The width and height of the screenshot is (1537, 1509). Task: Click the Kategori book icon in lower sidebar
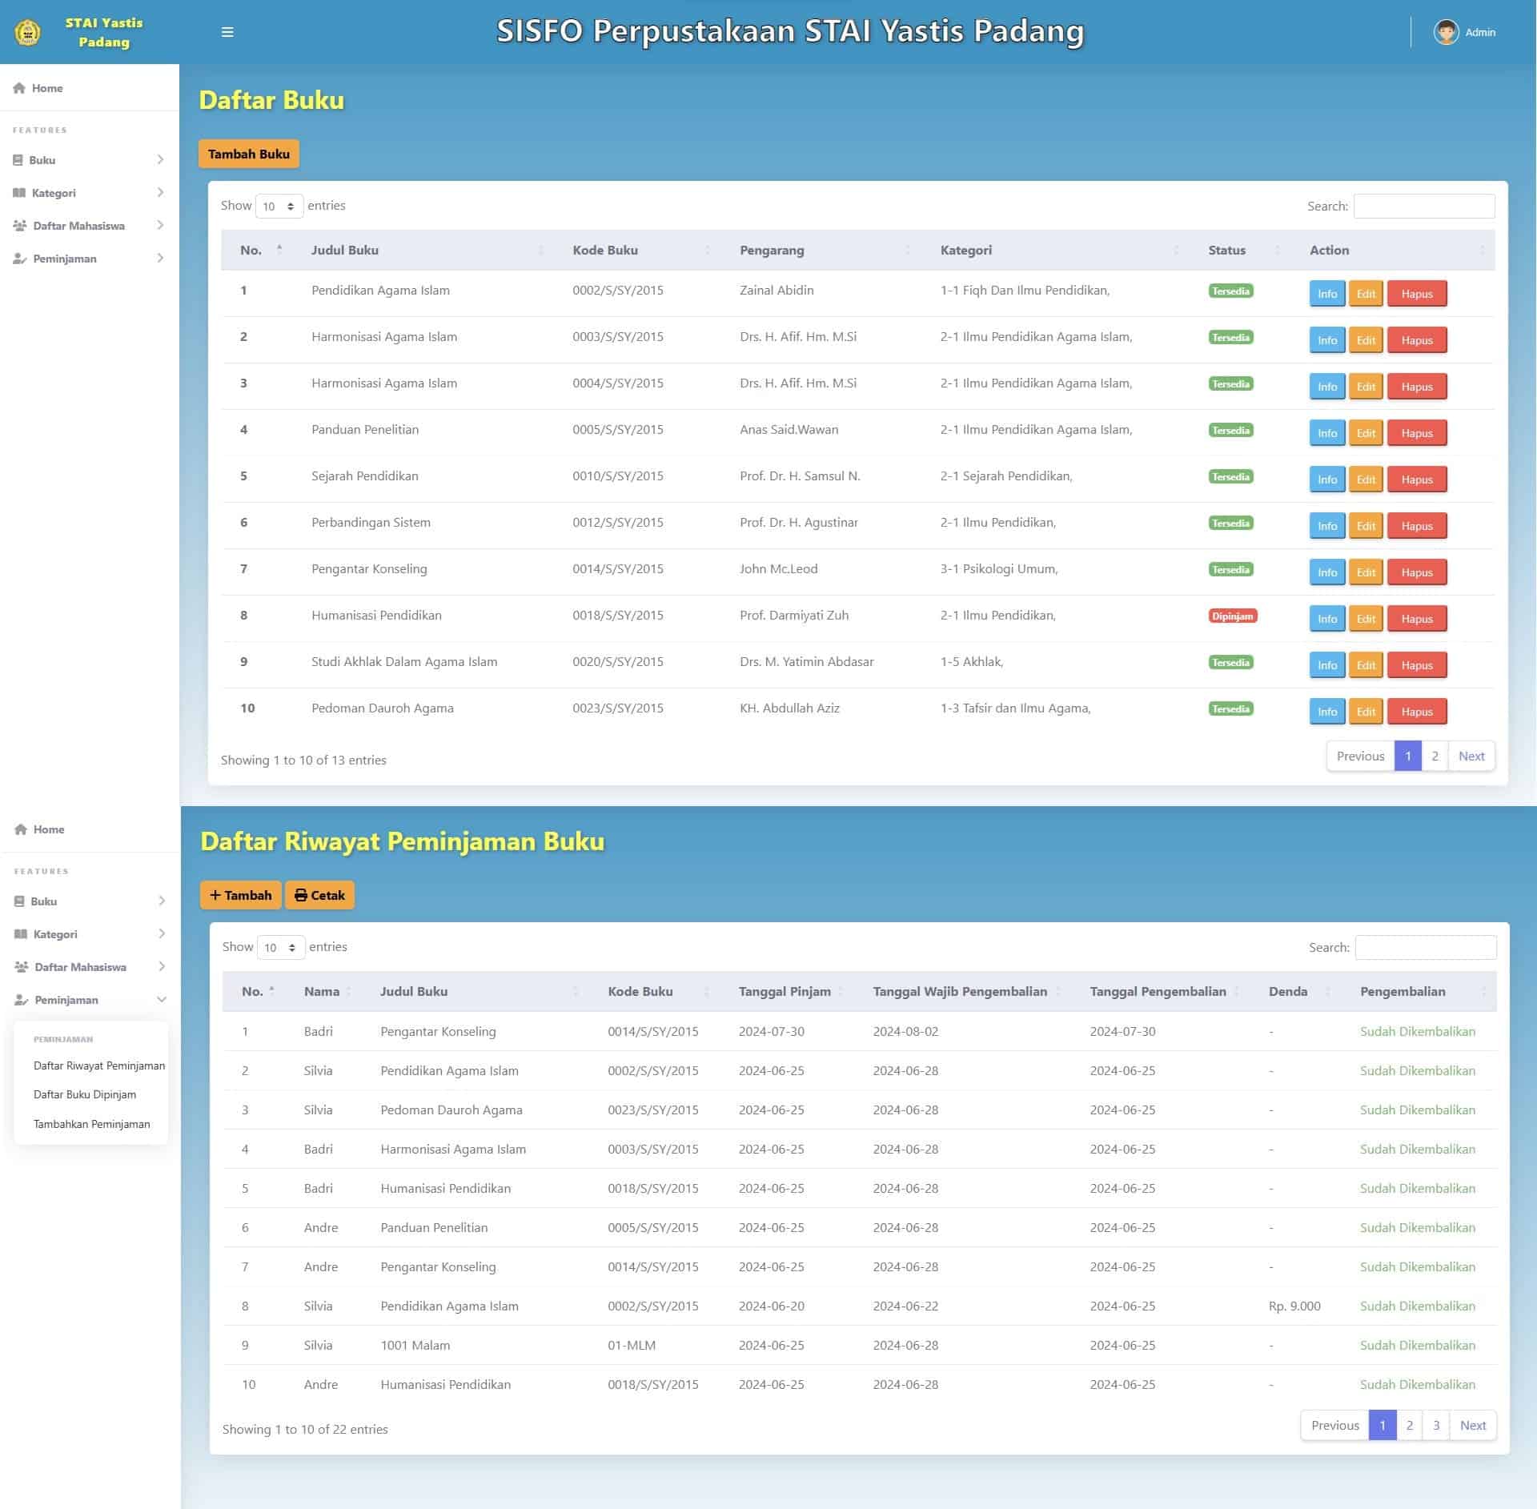tap(21, 934)
